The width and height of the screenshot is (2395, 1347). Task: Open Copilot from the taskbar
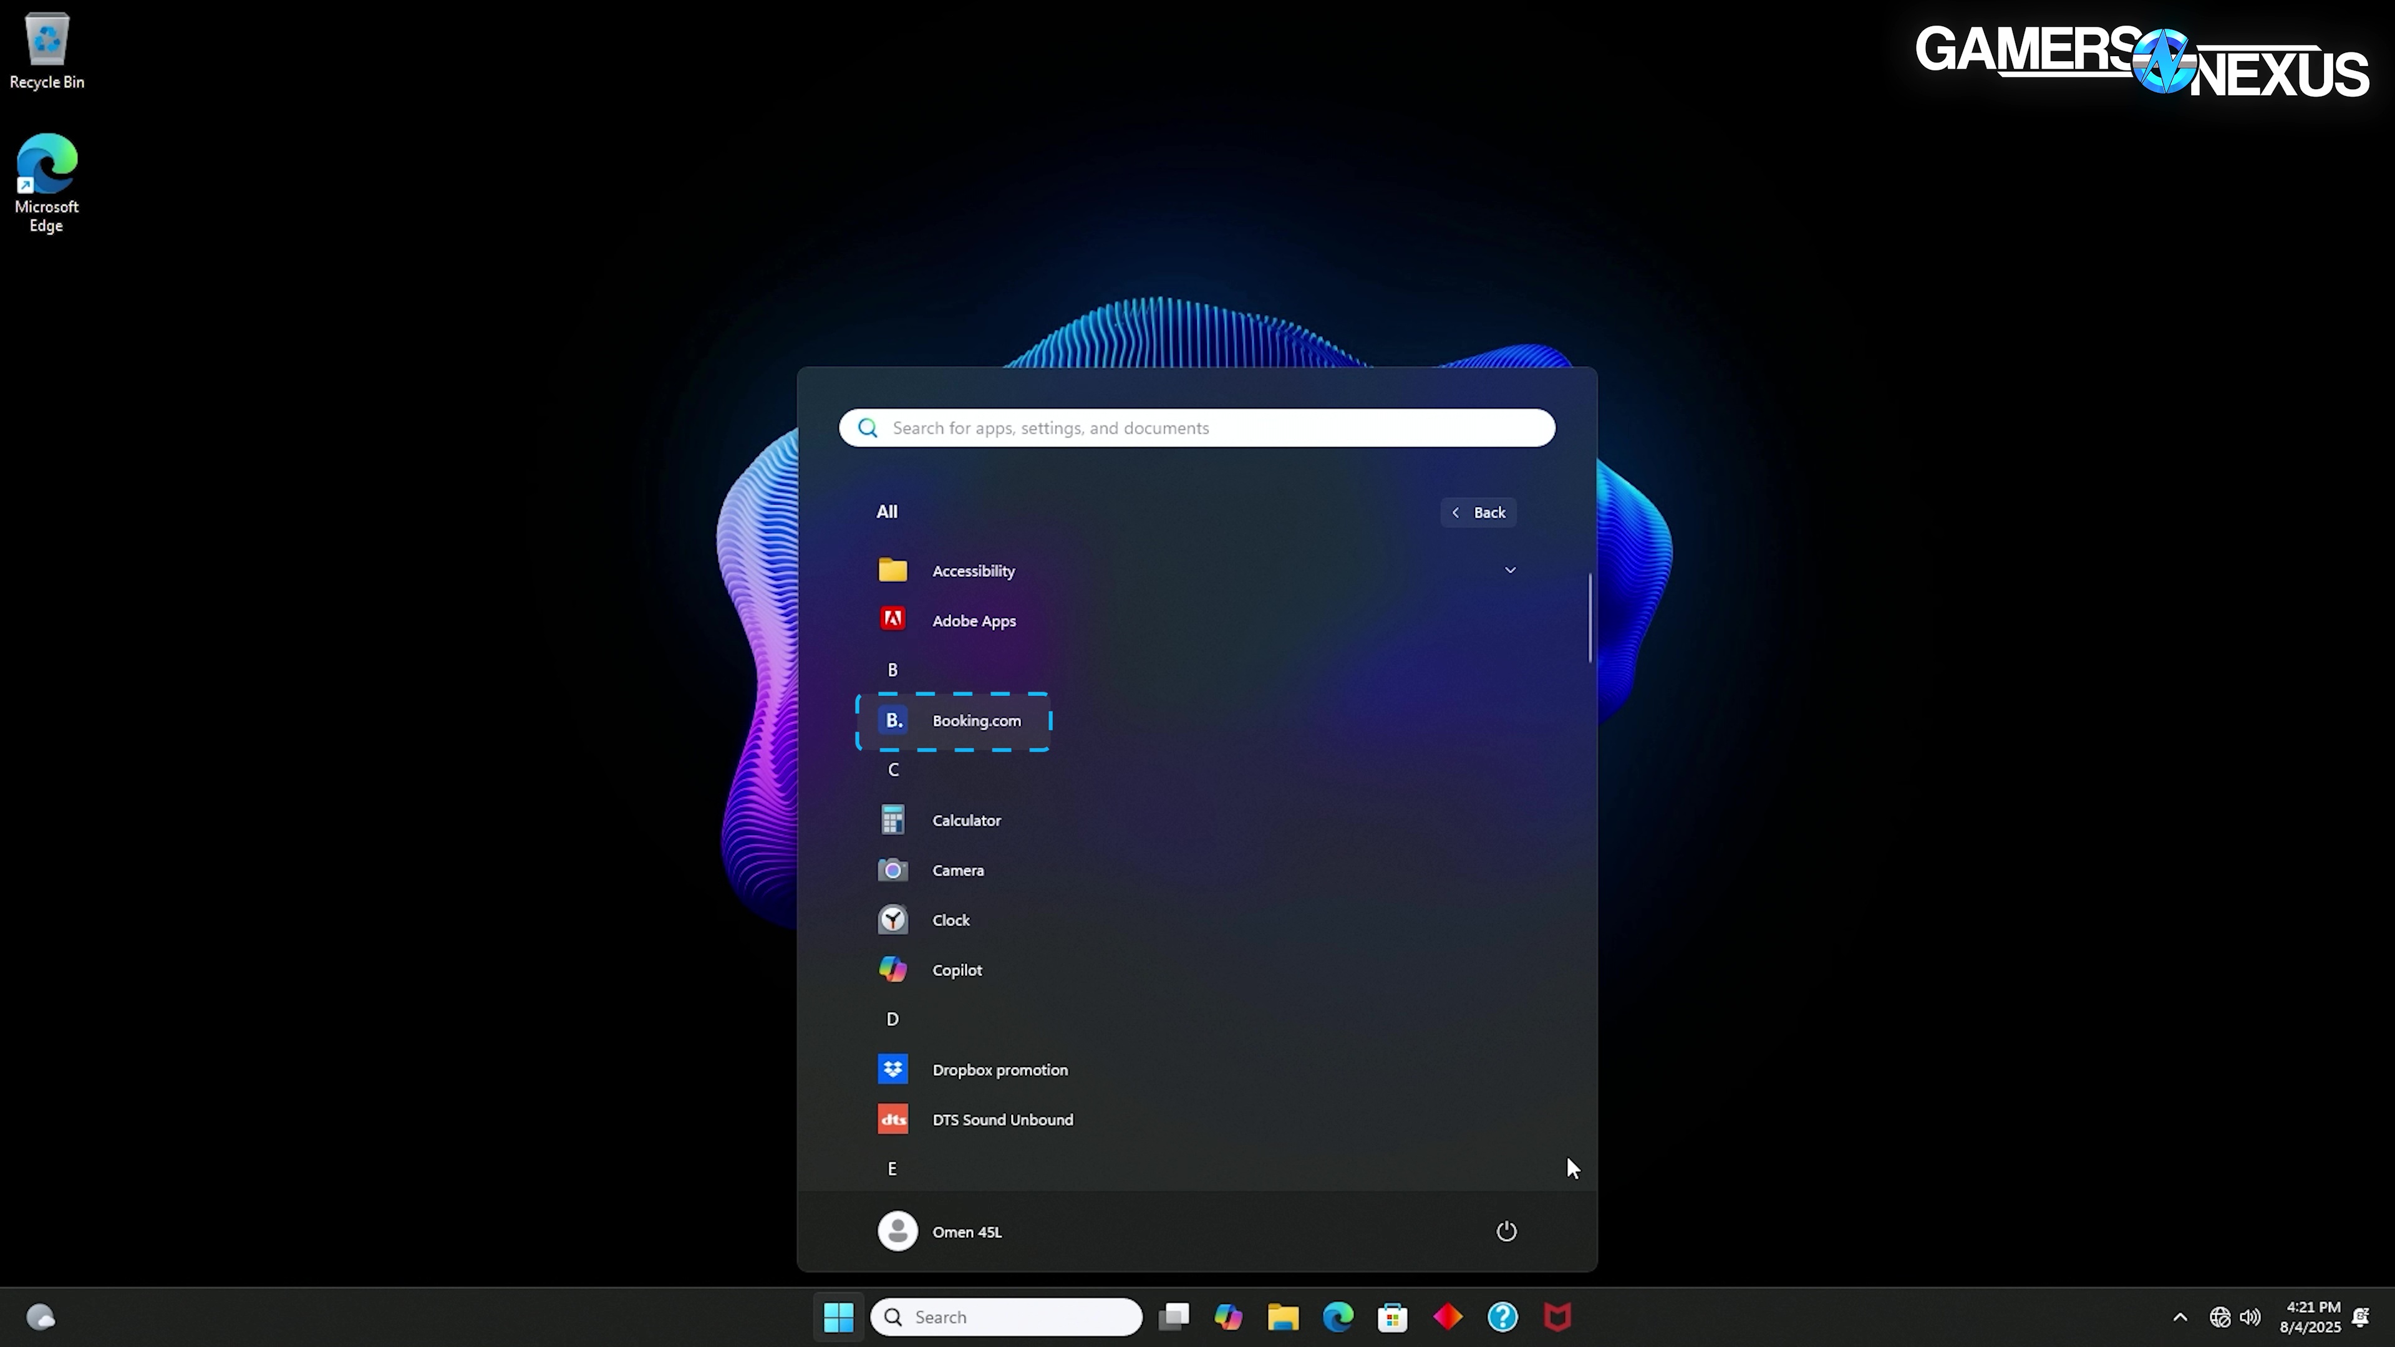(x=1228, y=1317)
